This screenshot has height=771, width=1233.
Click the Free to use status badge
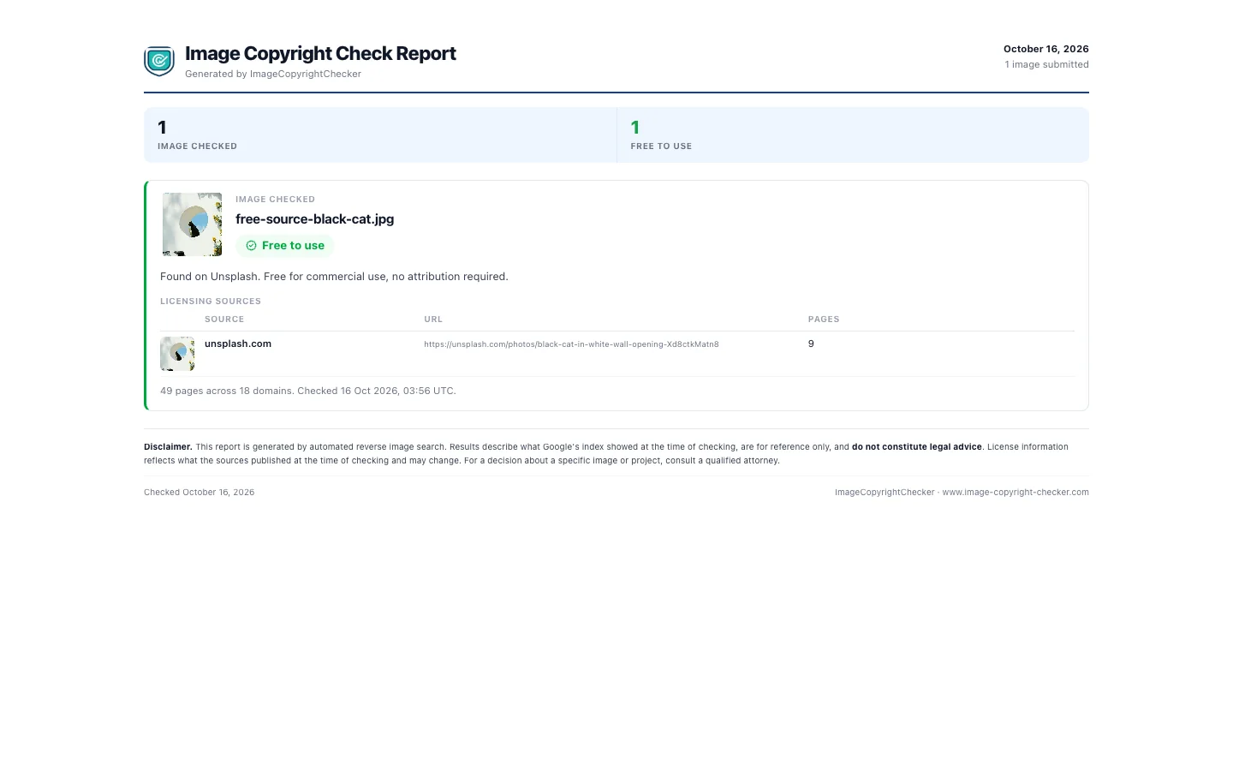pyautogui.click(x=284, y=246)
